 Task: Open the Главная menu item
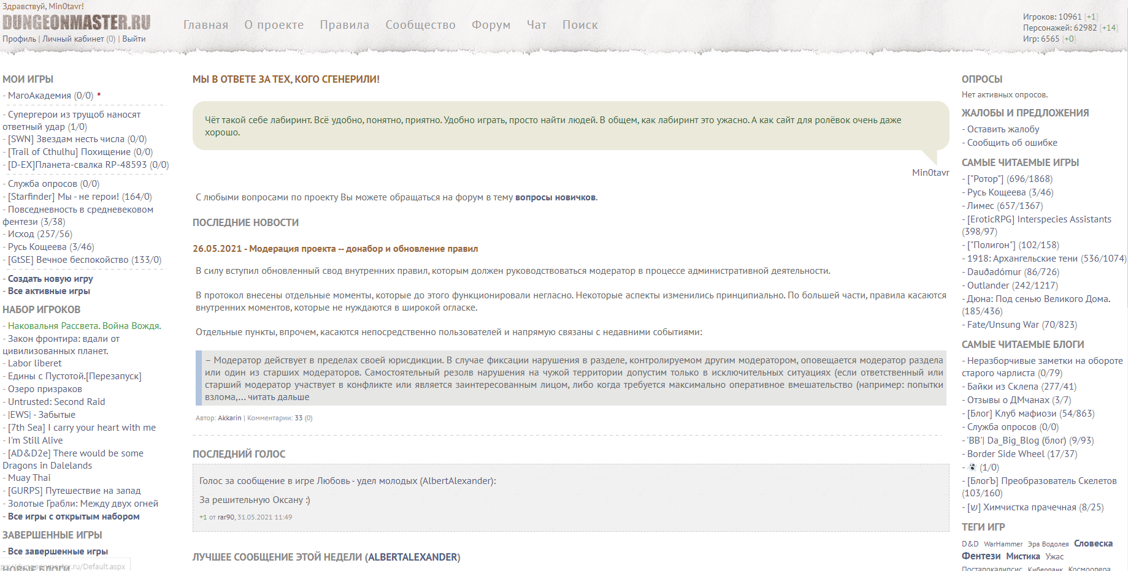pos(205,25)
